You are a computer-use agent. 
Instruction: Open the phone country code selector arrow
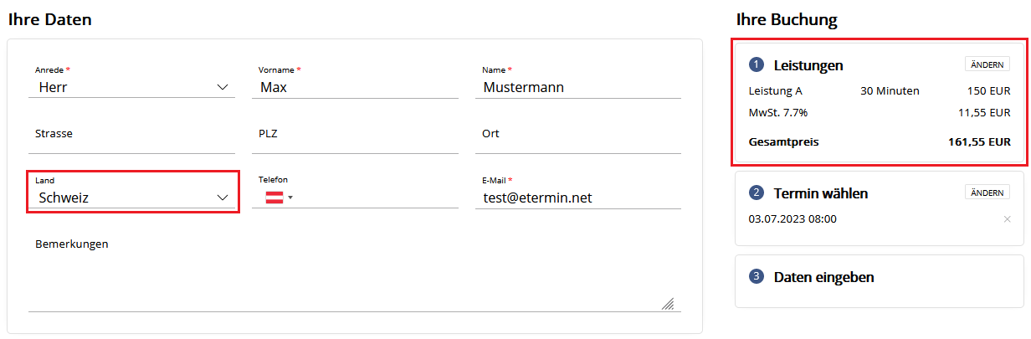[x=290, y=198]
